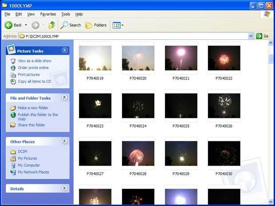The height and width of the screenshot is (206, 275).
Task: Open the View menu
Action: click(31, 14)
